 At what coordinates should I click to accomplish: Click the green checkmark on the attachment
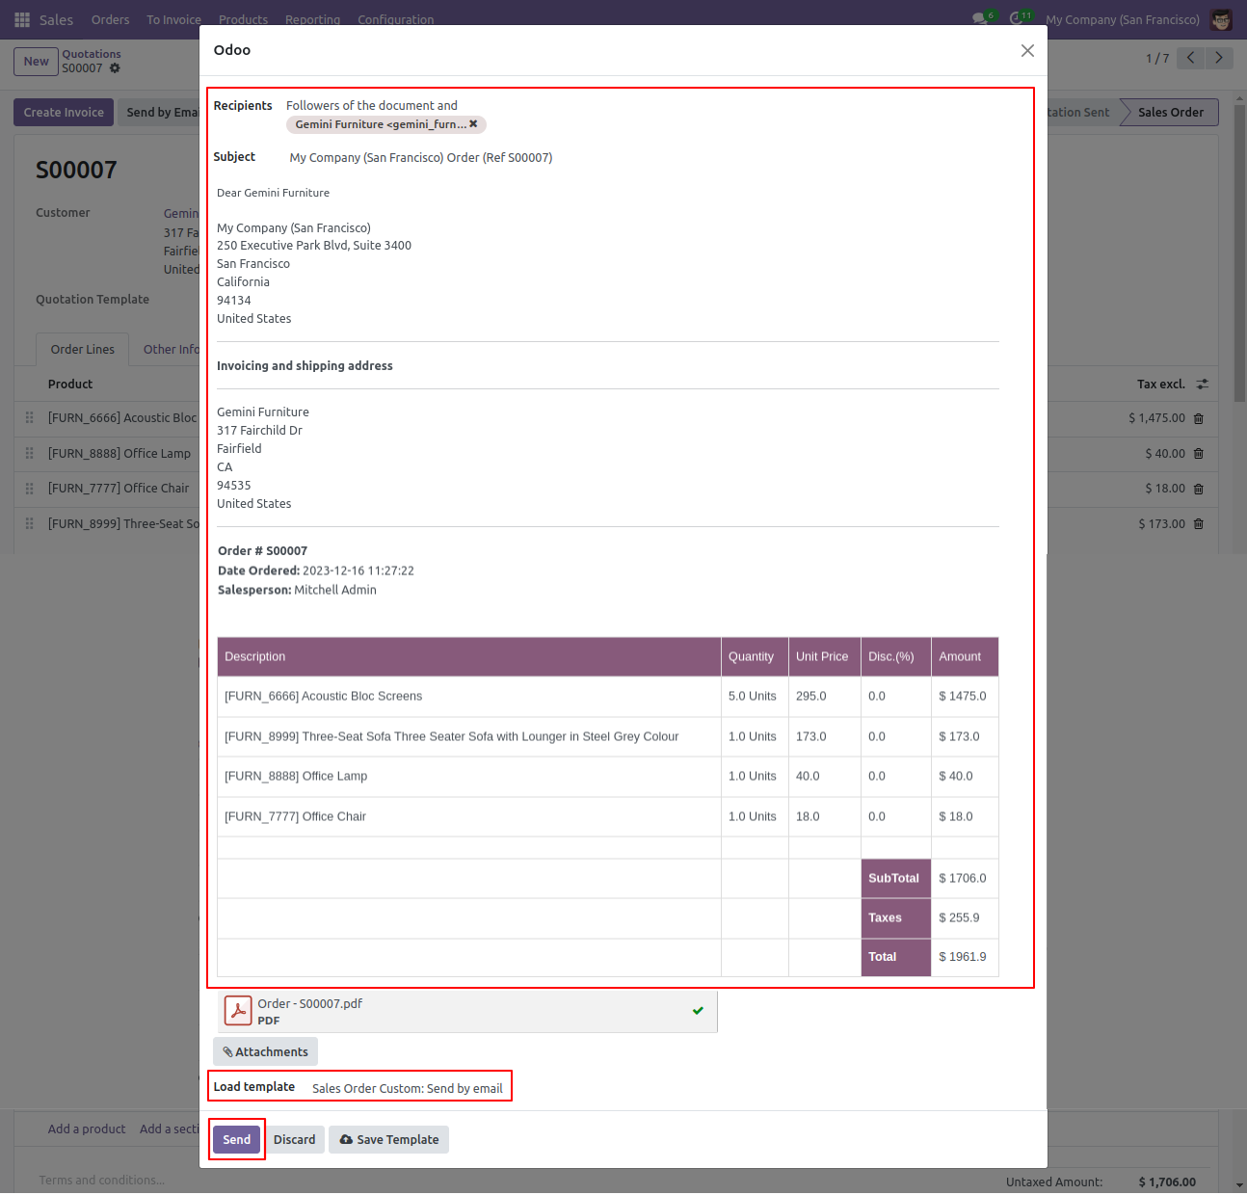click(x=698, y=1011)
